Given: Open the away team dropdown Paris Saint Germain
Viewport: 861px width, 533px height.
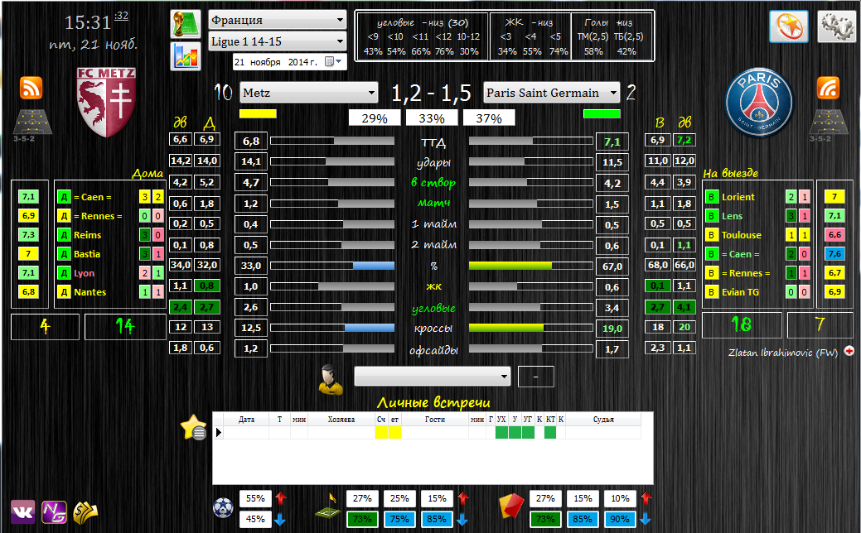Looking at the screenshot, I should pos(551,93).
